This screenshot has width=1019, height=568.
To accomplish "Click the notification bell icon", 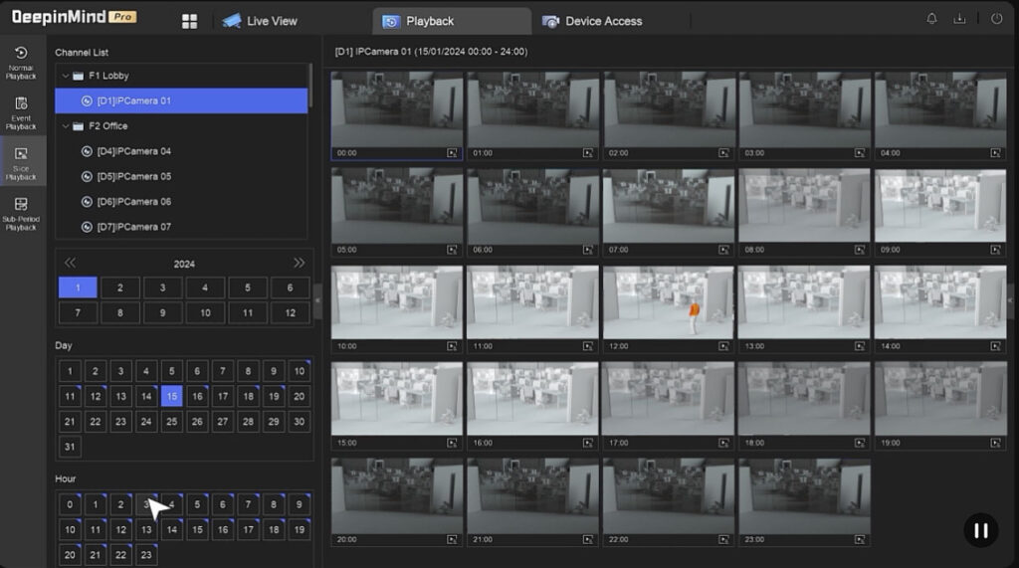I will point(931,19).
